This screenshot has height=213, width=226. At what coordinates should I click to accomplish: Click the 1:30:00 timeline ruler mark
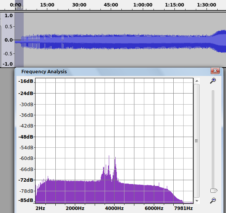tap(207, 5)
